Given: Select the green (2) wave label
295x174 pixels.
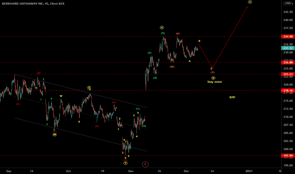Looking at the screenshot, I should pos(144,126).
